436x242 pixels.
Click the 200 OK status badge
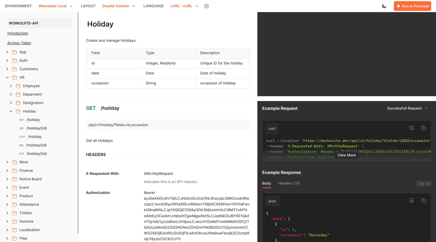(424, 184)
